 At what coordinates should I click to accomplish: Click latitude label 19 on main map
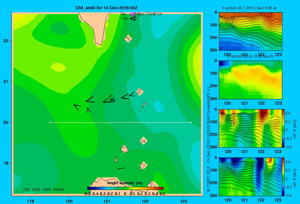(6, 163)
